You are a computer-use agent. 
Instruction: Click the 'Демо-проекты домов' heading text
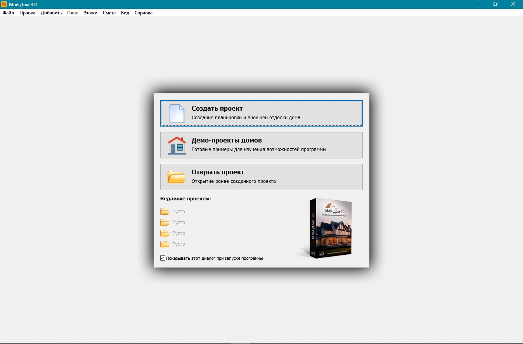[227, 141]
